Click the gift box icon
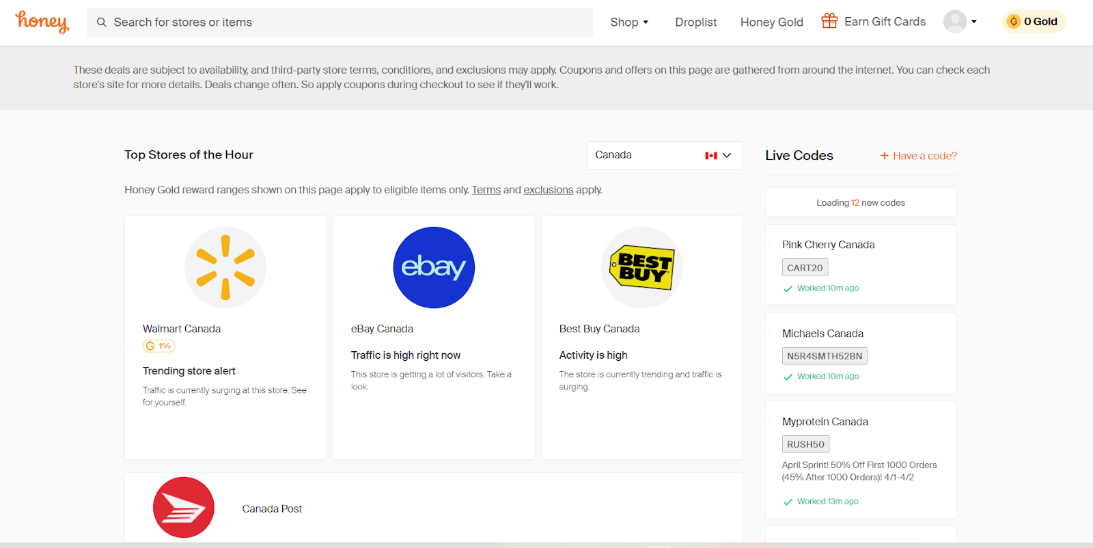The width and height of the screenshot is (1093, 548). tap(829, 21)
